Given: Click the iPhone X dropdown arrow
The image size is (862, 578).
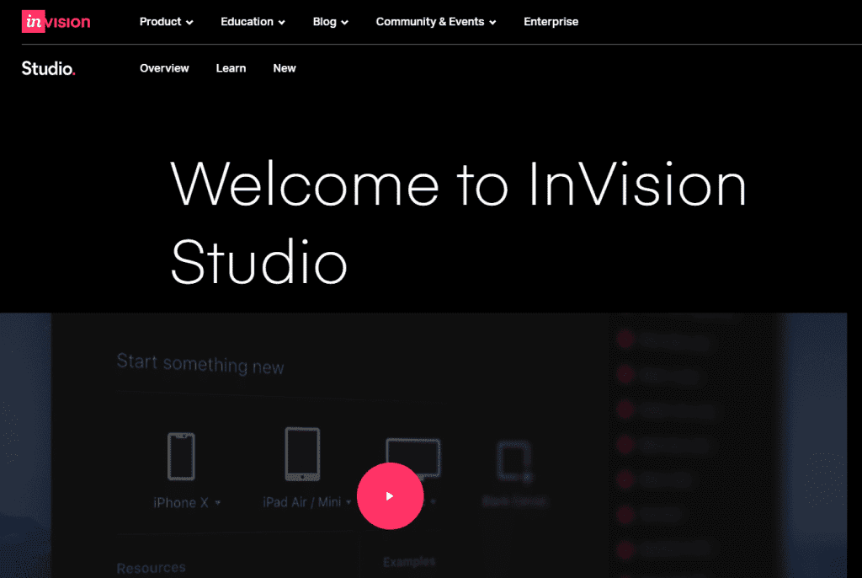Looking at the screenshot, I should (218, 503).
